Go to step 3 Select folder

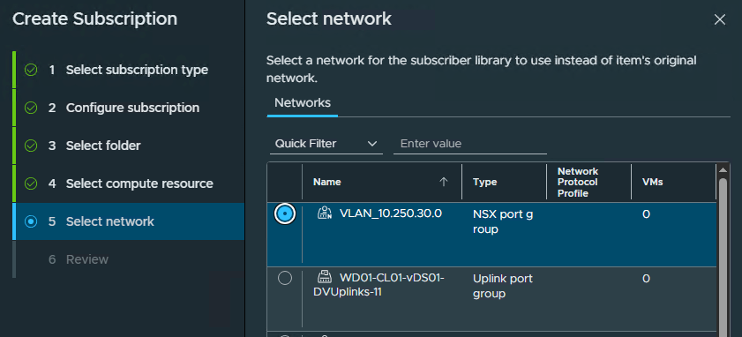(128, 146)
